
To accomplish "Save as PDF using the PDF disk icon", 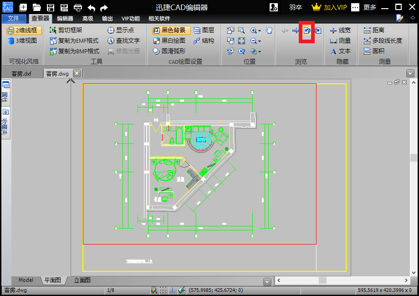I will pos(64,7).
